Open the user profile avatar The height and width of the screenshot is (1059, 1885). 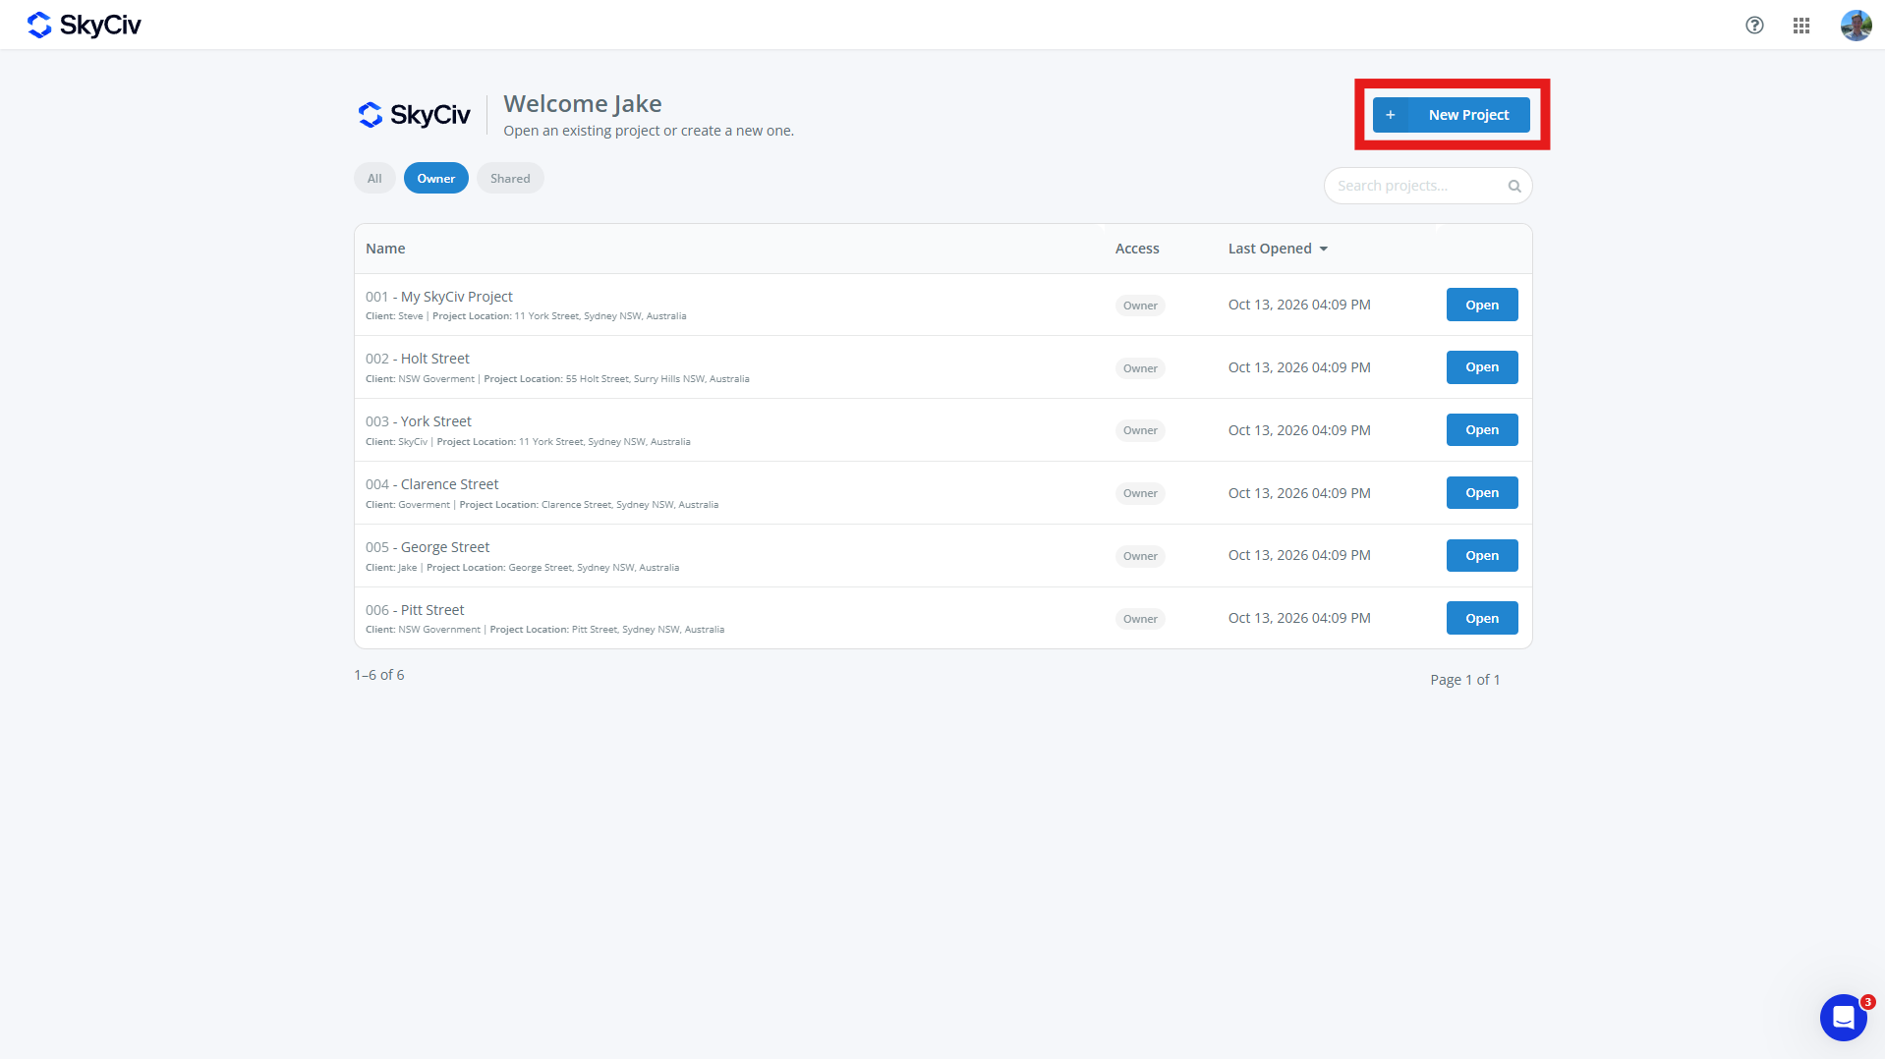click(x=1856, y=26)
